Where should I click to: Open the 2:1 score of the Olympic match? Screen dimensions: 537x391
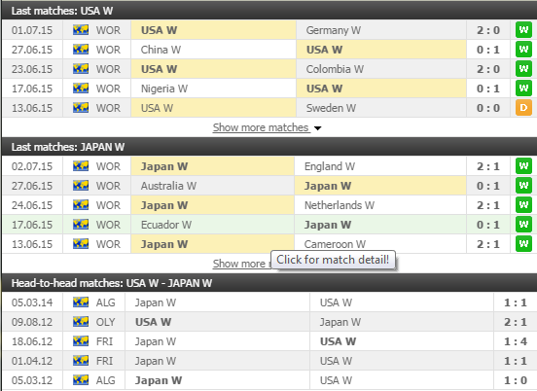pos(516,322)
